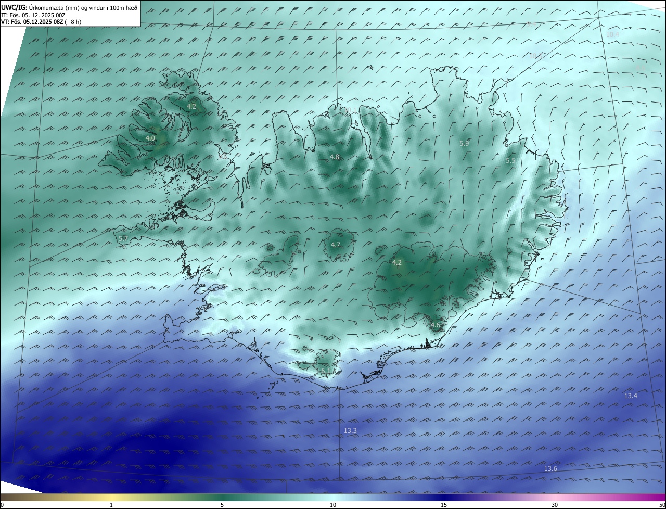Click the 13.6 value label near the bottom edge
The height and width of the screenshot is (509, 666).
click(550, 469)
